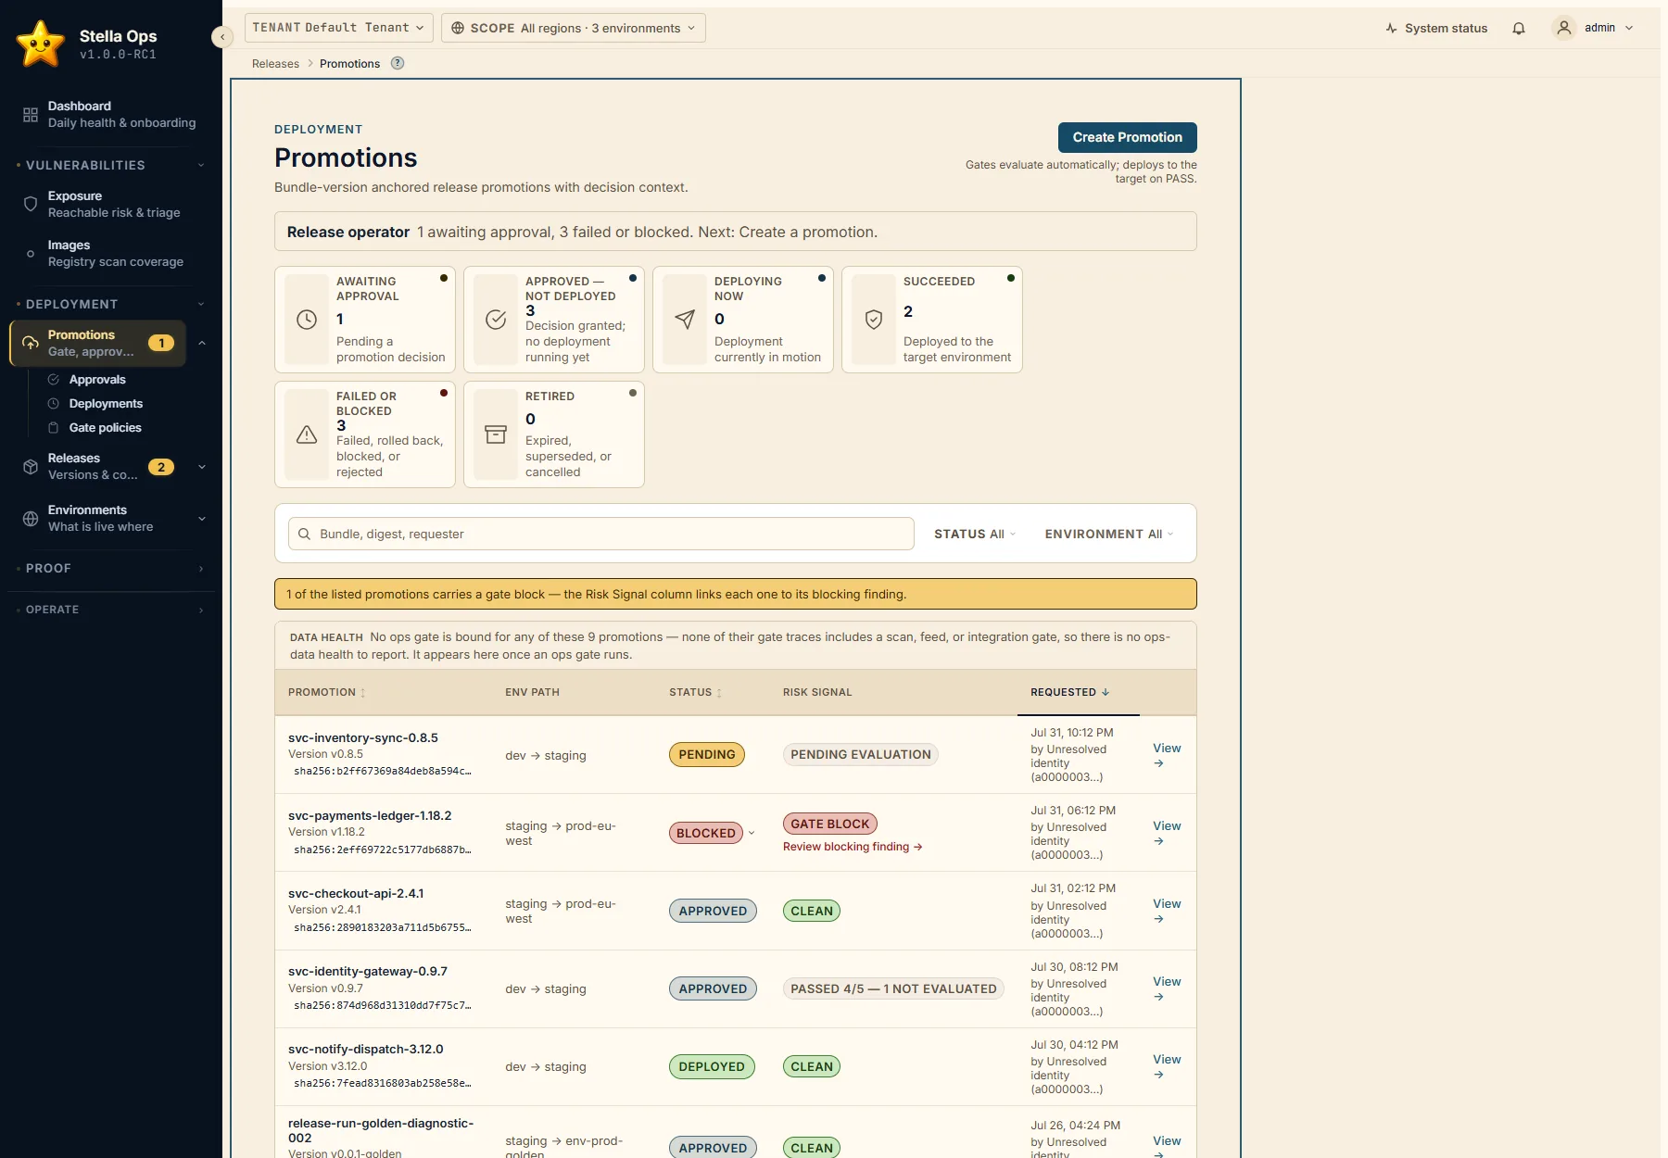Click the Images circle icon in sidebar
The width and height of the screenshot is (1668, 1158).
click(x=31, y=254)
